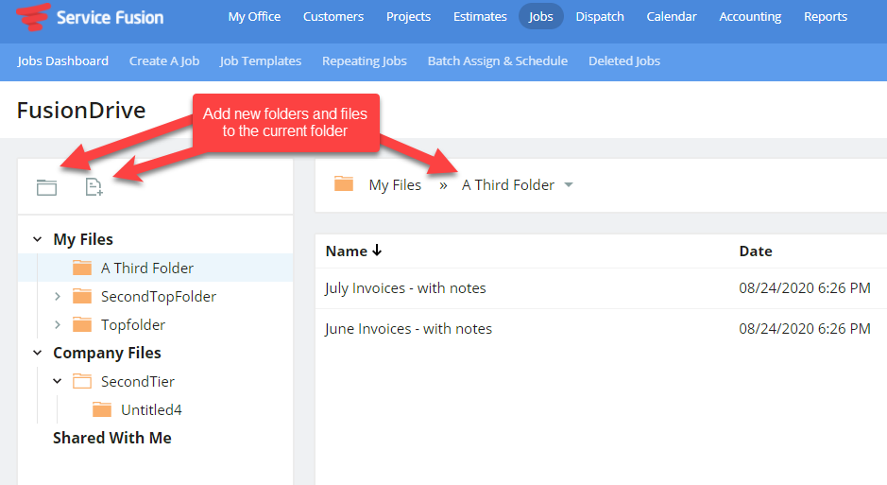This screenshot has width=887, height=485.
Task: Open June Invoices - with notes file
Action: (408, 329)
